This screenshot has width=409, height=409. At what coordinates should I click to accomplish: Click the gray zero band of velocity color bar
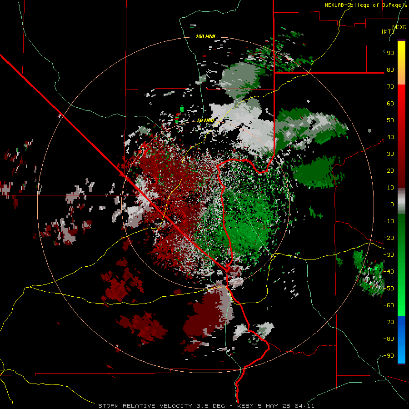401,201
